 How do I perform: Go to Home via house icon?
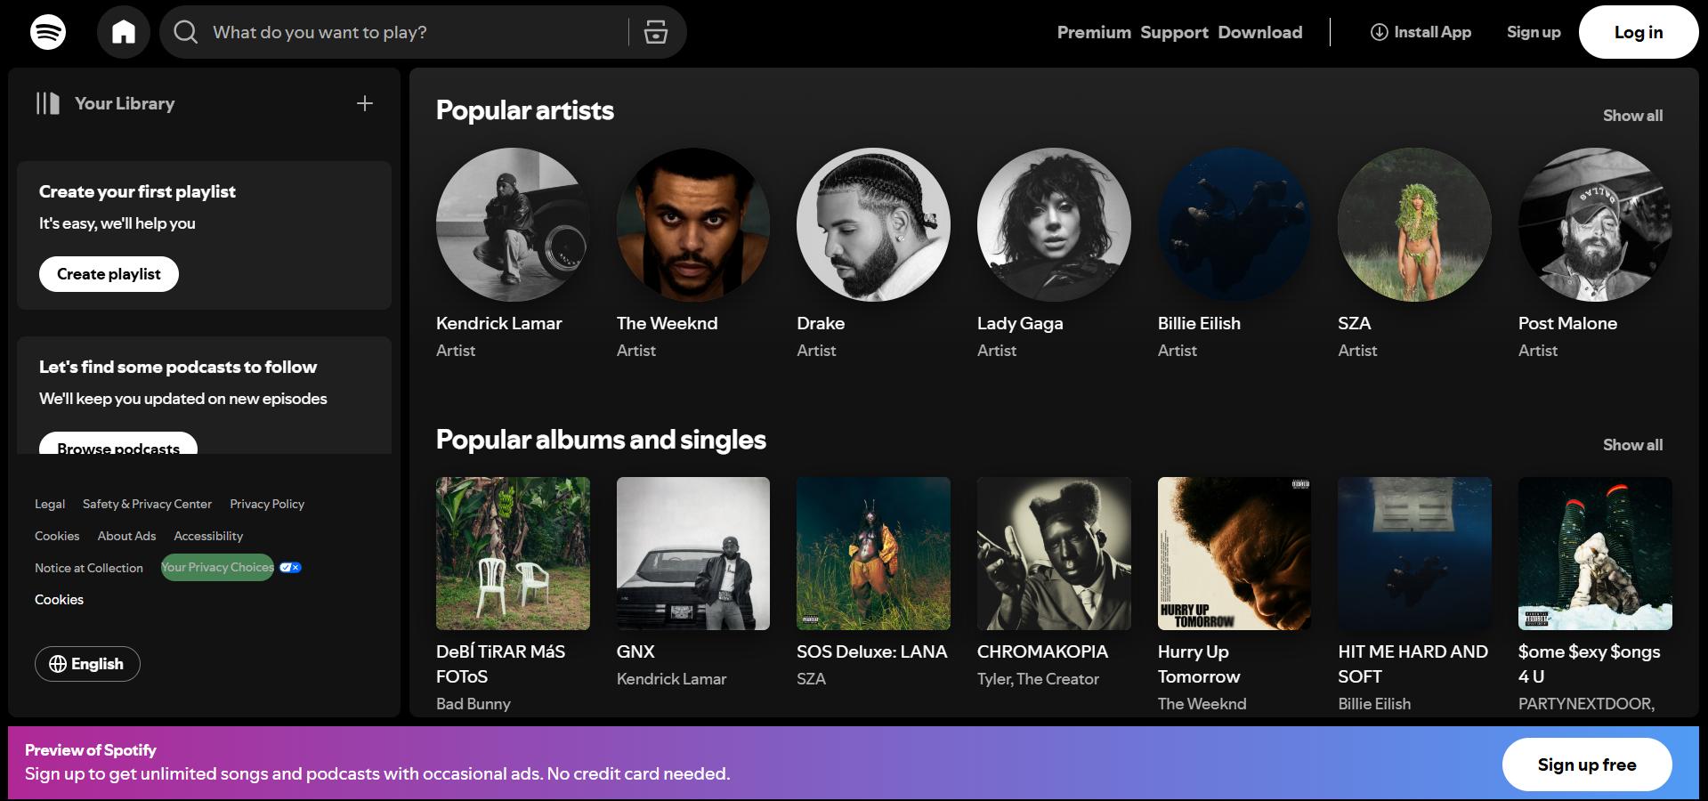124,33
